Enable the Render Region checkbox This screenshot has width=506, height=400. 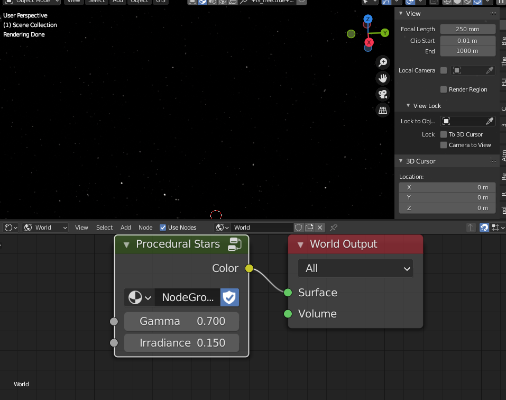tap(444, 89)
